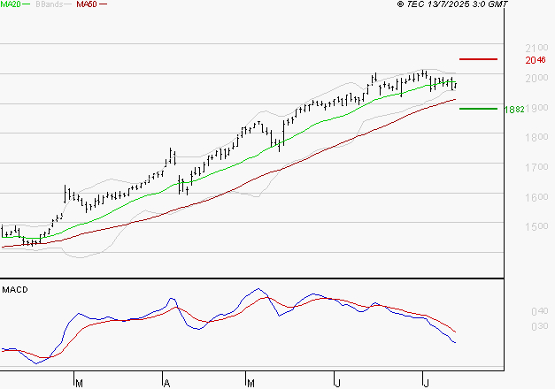
Task: Click the 1700 price axis label
Action: [x=536, y=167]
